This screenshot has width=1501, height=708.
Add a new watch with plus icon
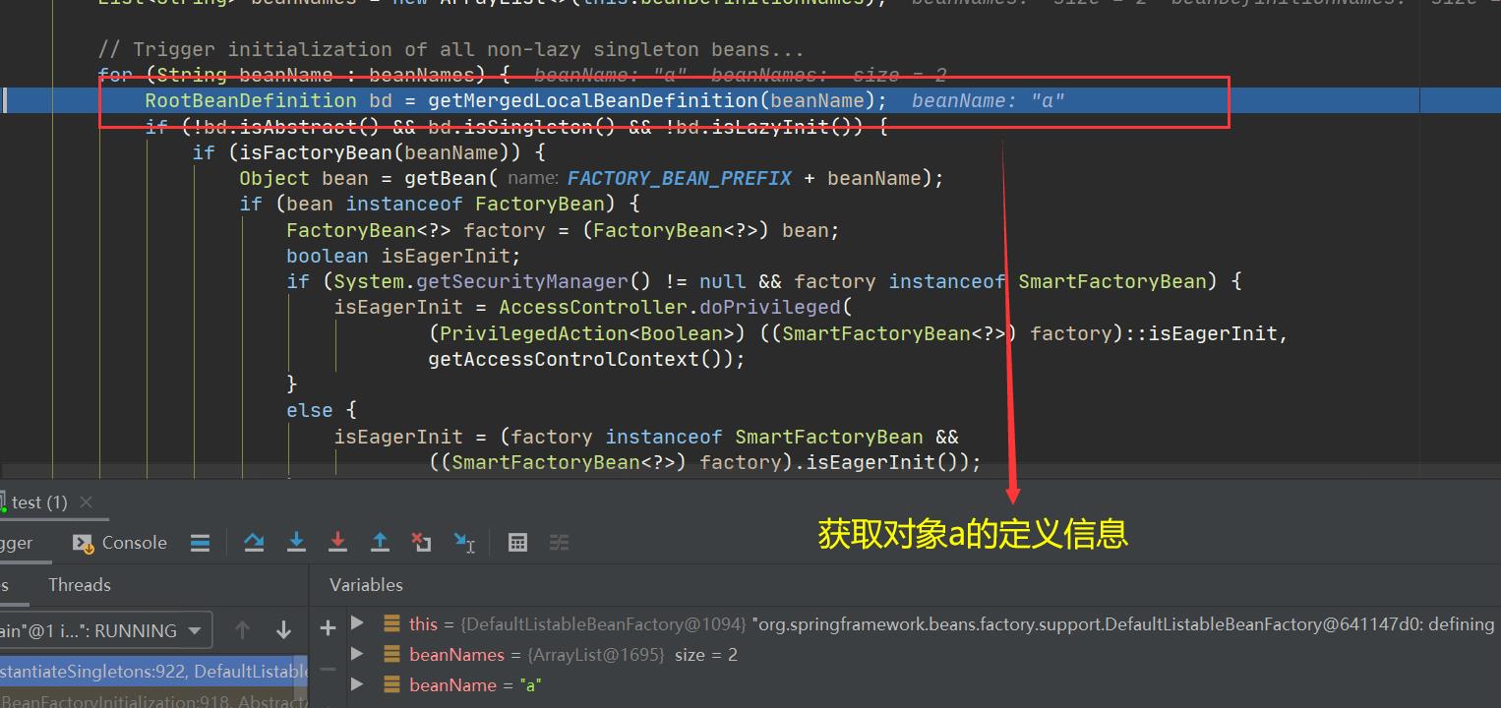tap(328, 626)
